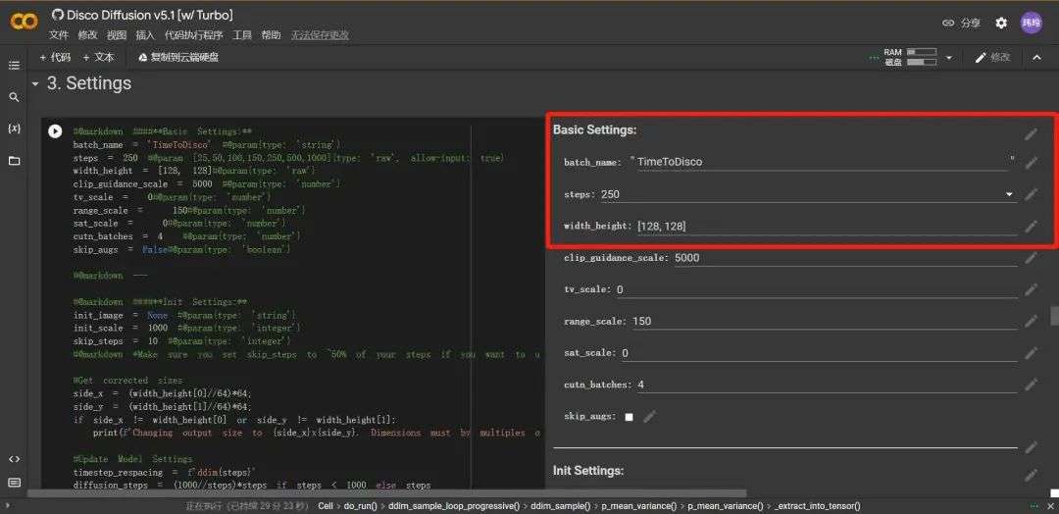Screen dimensions: 1059x514
Task: Edit pencil icon beside Init Settings heading
Action: (1031, 476)
